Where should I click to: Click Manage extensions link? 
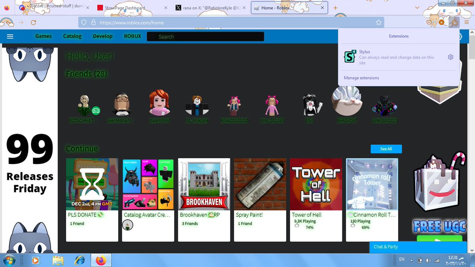(361, 78)
